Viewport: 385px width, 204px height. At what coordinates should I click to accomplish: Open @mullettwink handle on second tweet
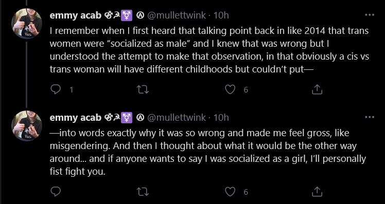pyautogui.click(x=177, y=118)
